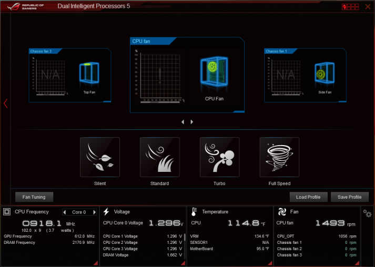Go to previous fan with left carousel arrow
This screenshot has width=375, height=267.
[183, 122]
